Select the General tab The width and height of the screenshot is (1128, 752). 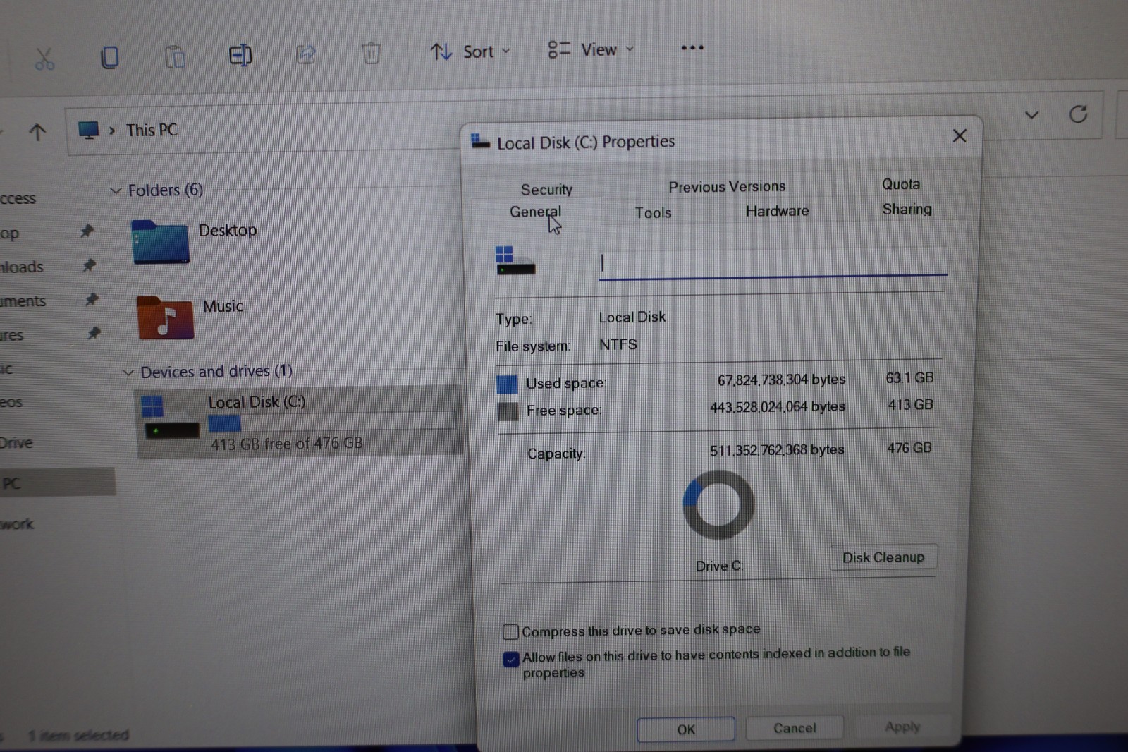[536, 212]
